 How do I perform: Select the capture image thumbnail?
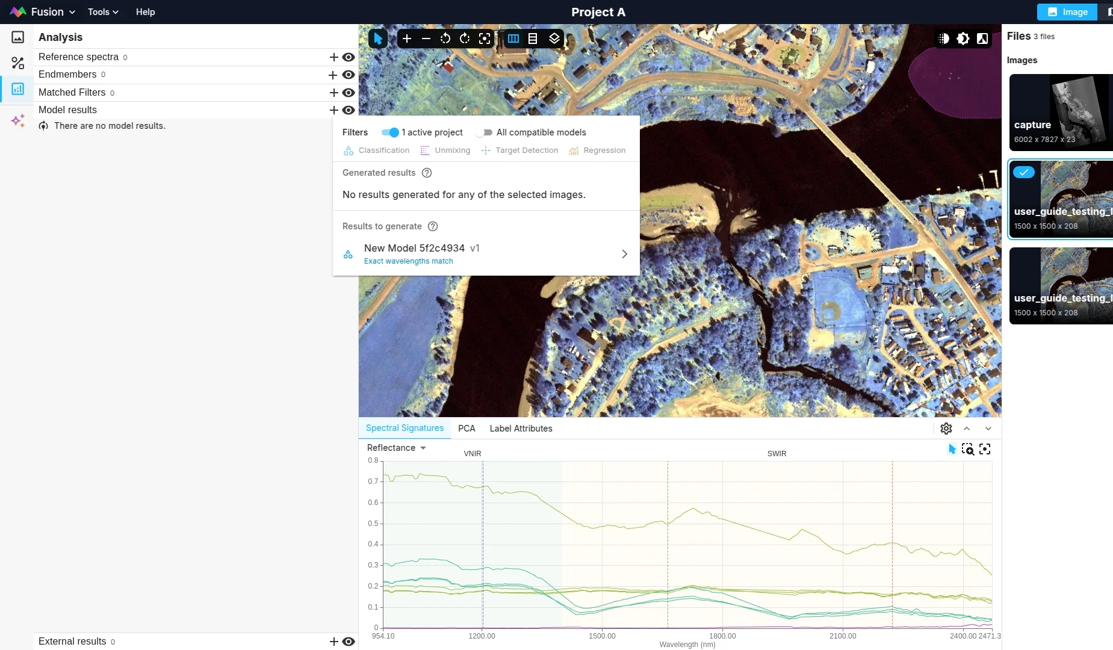[1061, 113]
